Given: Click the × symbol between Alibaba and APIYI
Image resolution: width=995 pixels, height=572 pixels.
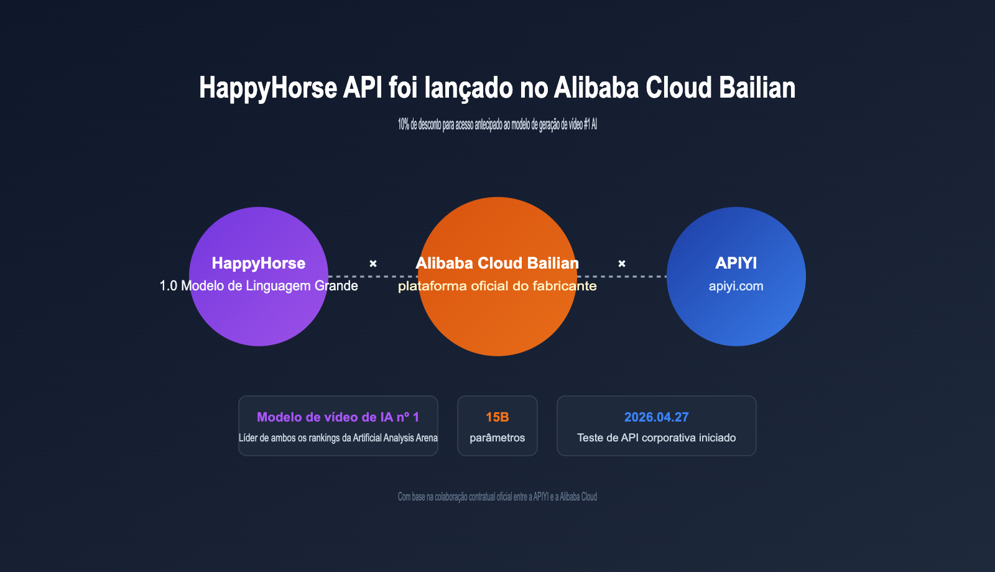Looking at the screenshot, I should pos(622,264).
